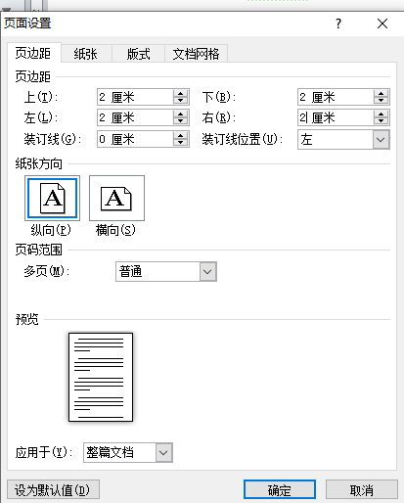The height and width of the screenshot is (503, 404).
Task: Switch to the 文档网格 tab
Action: 196,54
